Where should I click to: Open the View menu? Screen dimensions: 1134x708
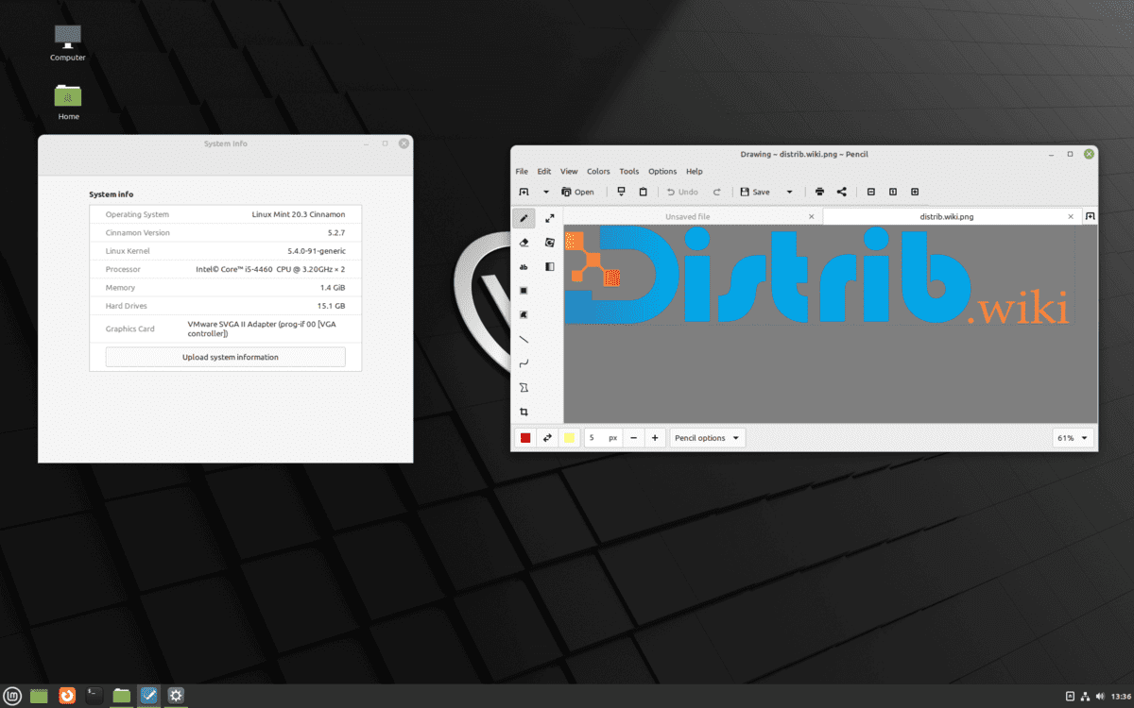coord(569,172)
